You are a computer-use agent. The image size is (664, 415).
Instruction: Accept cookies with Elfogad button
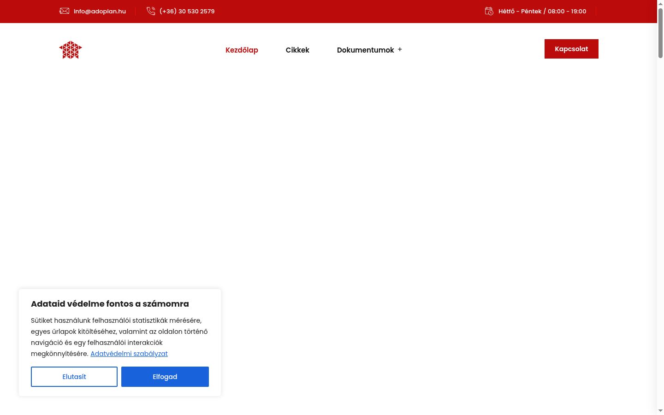(165, 377)
